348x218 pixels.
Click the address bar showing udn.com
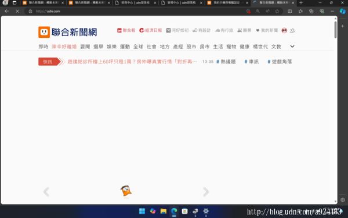(137, 11)
